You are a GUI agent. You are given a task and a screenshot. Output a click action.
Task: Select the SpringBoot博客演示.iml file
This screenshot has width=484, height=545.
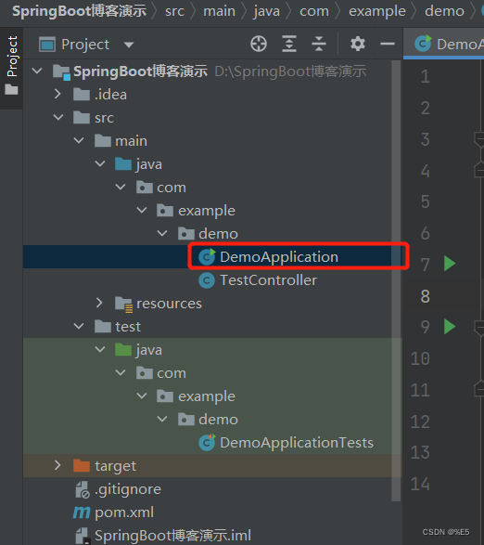point(172,536)
